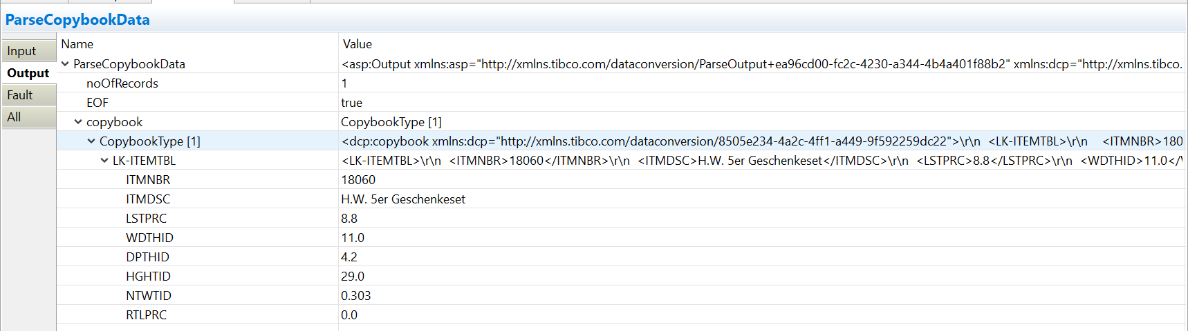Select the LSTPRC field row
Viewport: 1188px width, 331px height.
[x=621, y=219]
